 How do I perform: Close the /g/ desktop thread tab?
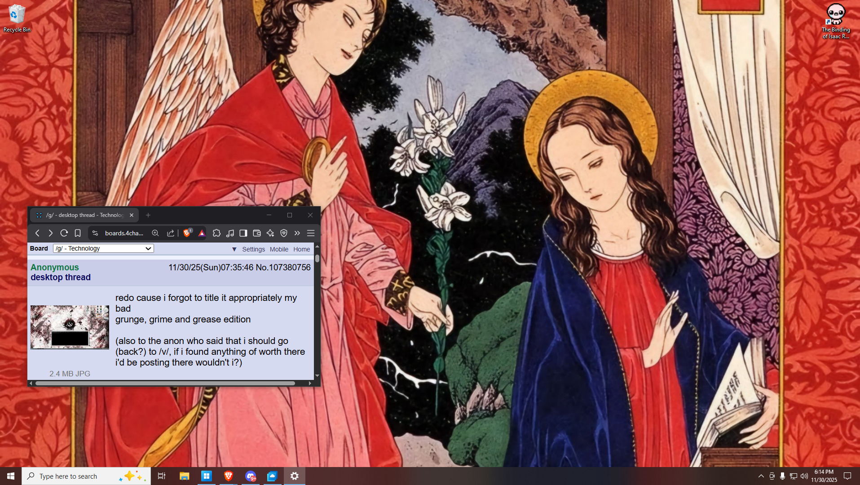(132, 215)
